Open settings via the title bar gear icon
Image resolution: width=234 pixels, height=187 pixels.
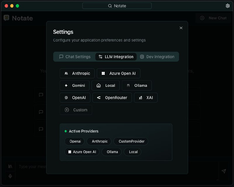(228, 6)
